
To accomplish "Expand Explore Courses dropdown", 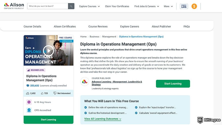I will pyautogui.click(x=90, y=6).
